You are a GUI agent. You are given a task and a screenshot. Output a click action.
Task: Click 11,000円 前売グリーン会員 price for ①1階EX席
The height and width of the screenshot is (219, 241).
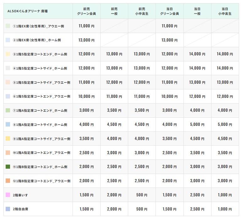pyautogui.click(x=86, y=26)
